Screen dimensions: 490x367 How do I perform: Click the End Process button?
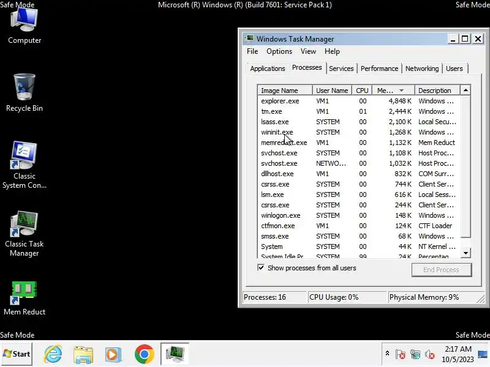tap(441, 270)
